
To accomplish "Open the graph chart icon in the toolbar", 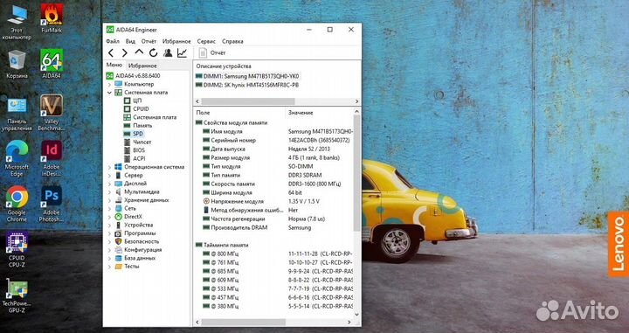I will (182, 53).
